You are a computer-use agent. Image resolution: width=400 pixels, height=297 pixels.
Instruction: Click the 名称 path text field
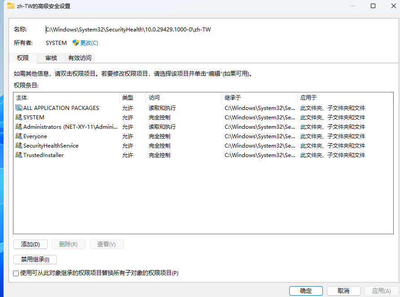tap(128, 30)
